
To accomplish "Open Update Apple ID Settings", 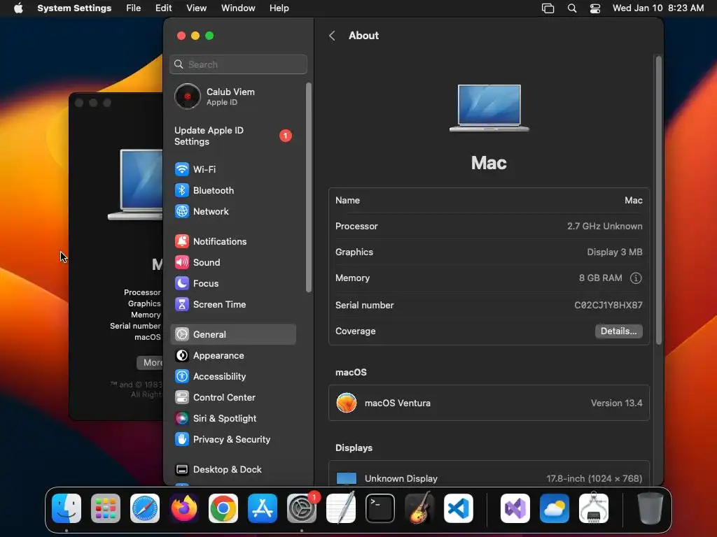I will tap(233, 136).
